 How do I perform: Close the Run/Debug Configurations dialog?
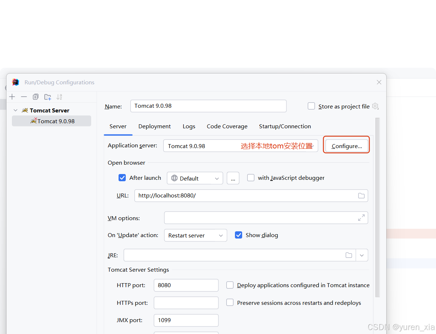pos(379,82)
